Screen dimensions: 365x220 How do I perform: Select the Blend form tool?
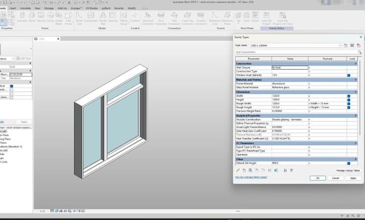point(32,18)
